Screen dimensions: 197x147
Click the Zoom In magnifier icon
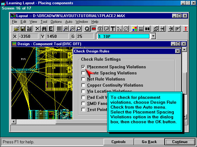tap(66, 29)
